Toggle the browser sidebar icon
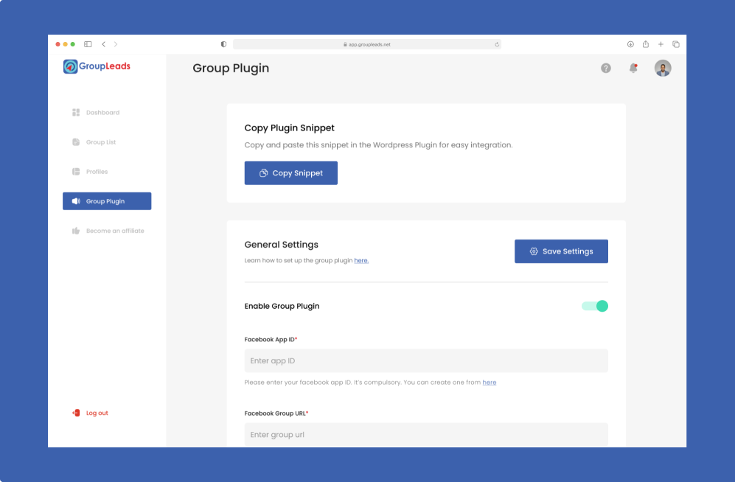Screen dimensions: 735x482 coord(88,44)
